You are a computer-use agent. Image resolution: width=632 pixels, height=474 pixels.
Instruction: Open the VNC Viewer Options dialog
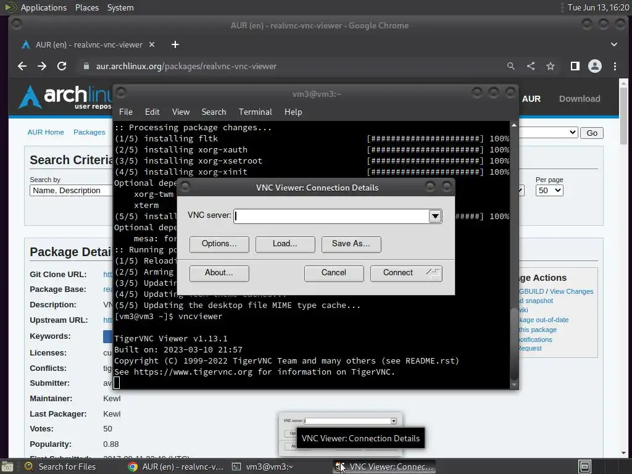(x=219, y=244)
